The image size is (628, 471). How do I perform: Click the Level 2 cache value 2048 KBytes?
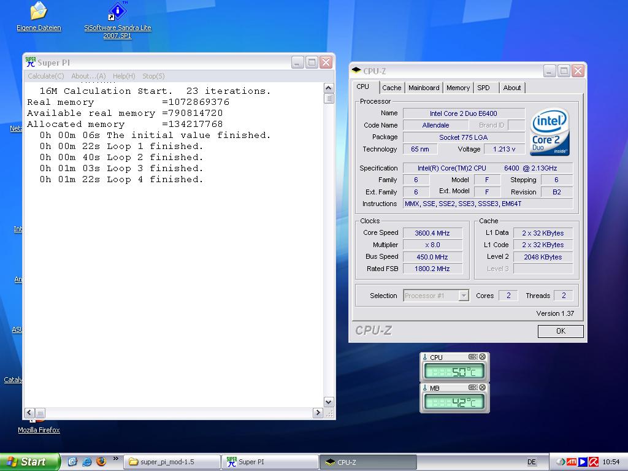tap(543, 257)
